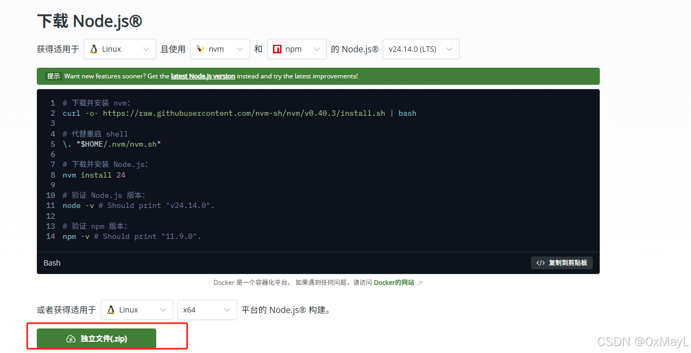Click the nvm logo icon
691x353 pixels.
pyautogui.click(x=200, y=49)
